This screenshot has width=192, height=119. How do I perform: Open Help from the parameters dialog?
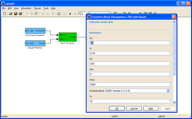point(151,109)
